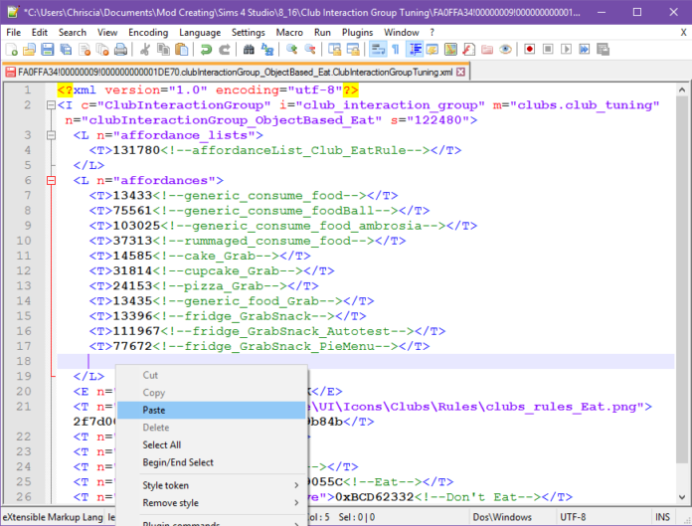Toggle the Indent guide button

tap(414, 49)
